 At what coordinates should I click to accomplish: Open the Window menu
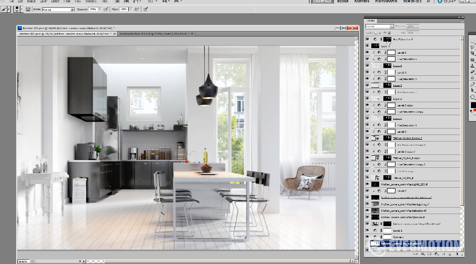point(91,1)
